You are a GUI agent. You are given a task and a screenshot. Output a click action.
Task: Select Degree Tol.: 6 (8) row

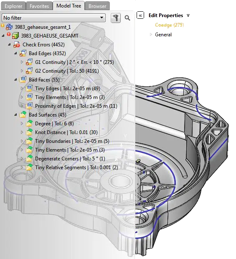[x=54, y=123]
